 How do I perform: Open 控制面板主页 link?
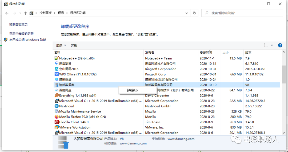[19, 25]
